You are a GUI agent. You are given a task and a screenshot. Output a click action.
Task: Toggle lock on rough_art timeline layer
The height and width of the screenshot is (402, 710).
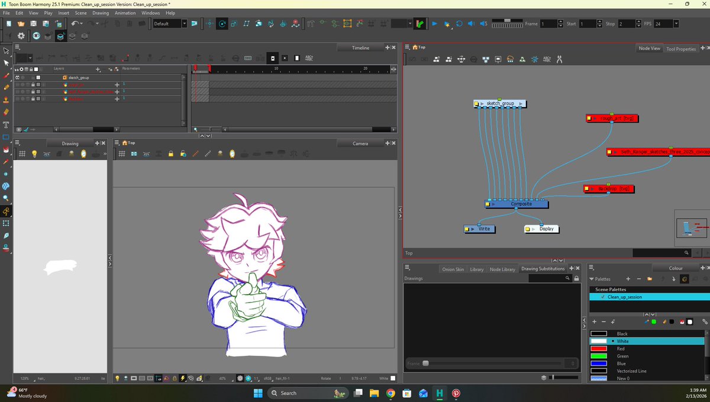click(33, 85)
